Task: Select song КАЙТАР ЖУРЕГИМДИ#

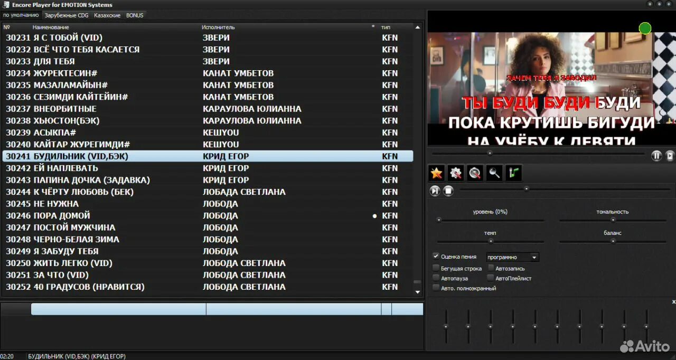Action: (208, 145)
